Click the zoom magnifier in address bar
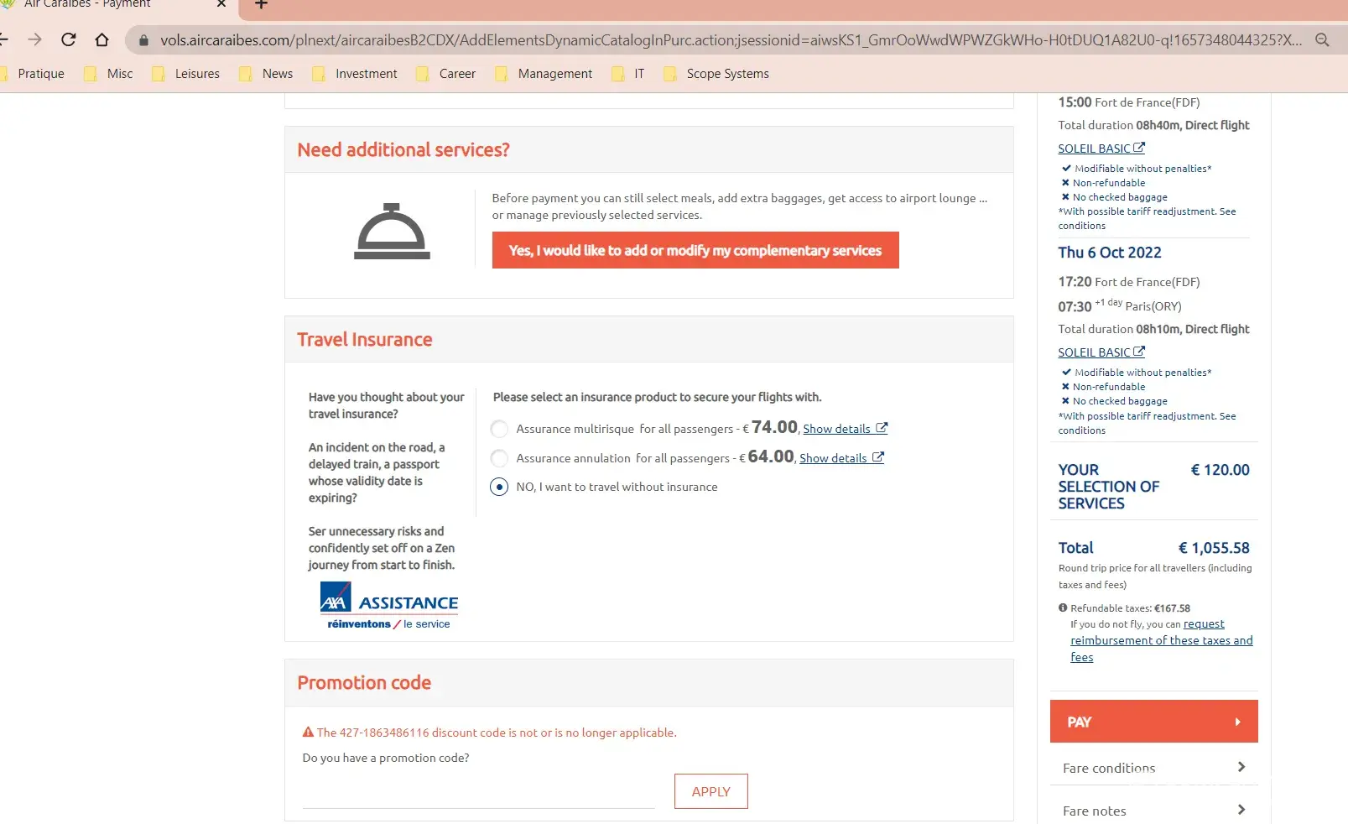The image size is (1348, 824). [1322, 39]
